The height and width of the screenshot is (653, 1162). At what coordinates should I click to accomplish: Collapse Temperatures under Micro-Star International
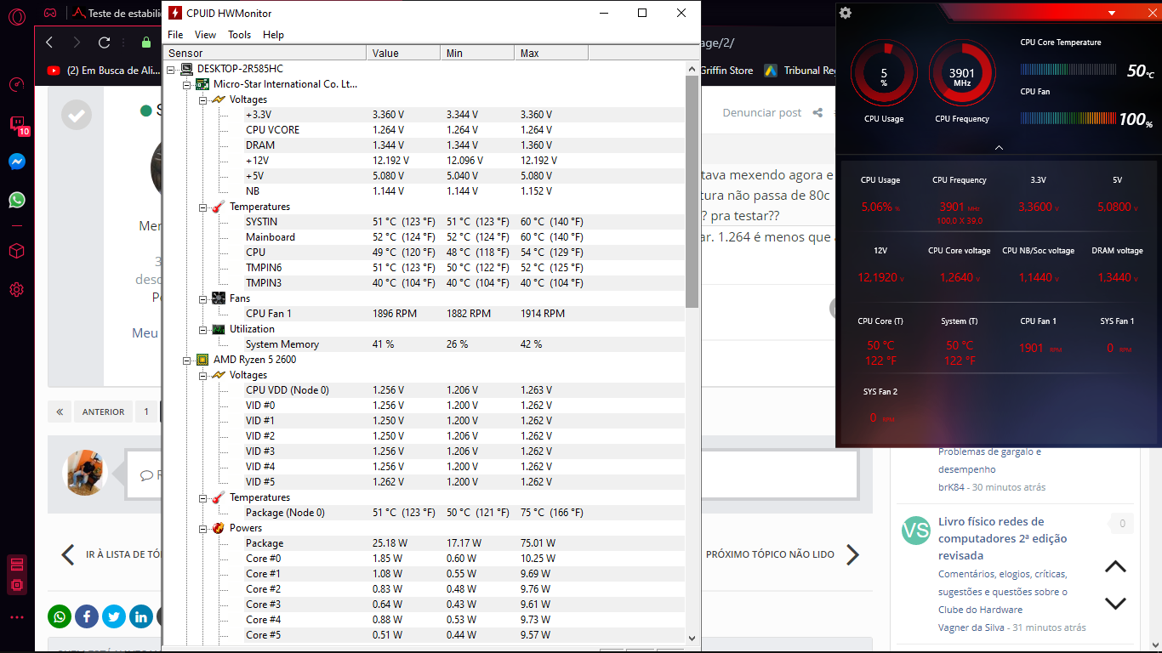tap(202, 207)
